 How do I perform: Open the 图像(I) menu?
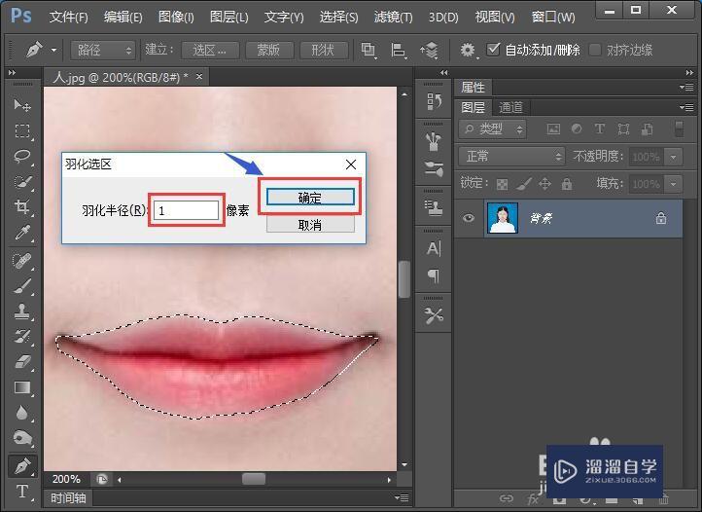pyautogui.click(x=176, y=18)
